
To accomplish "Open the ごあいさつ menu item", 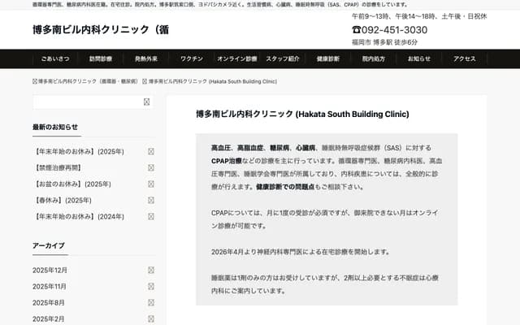I will pyautogui.click(x=55, y=58).
